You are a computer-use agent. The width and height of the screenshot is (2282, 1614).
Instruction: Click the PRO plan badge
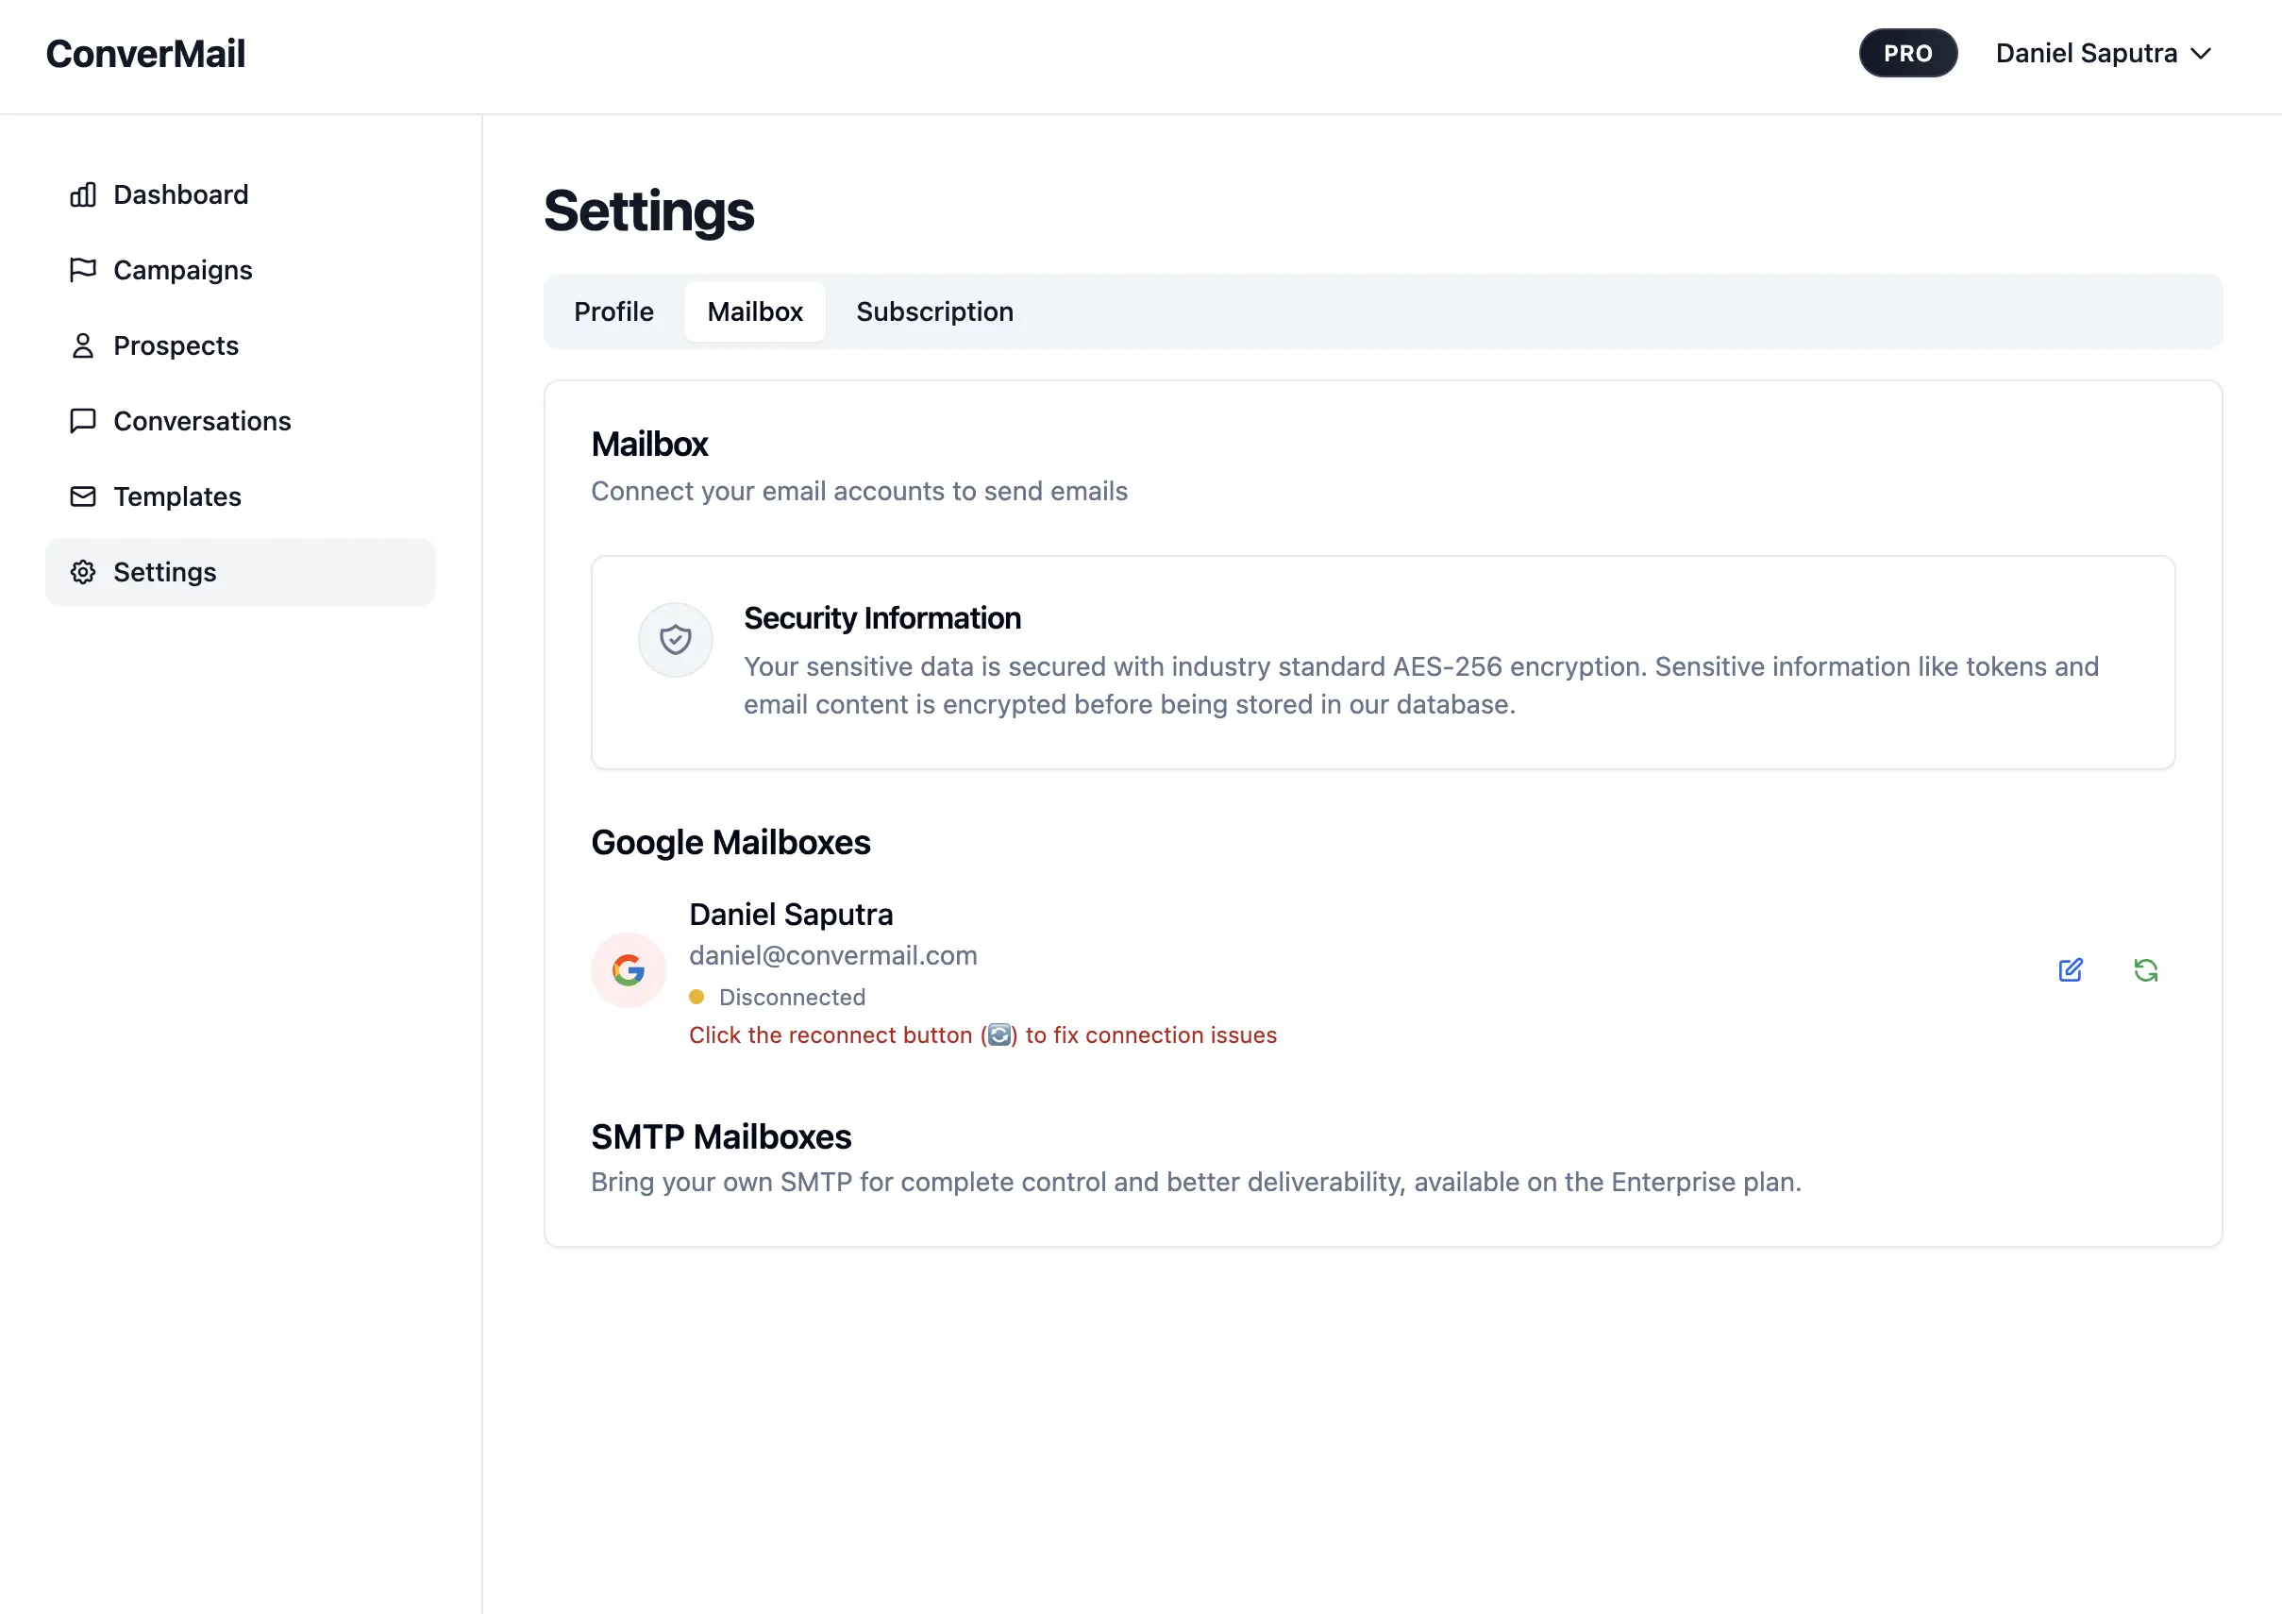click(1907, 54)
